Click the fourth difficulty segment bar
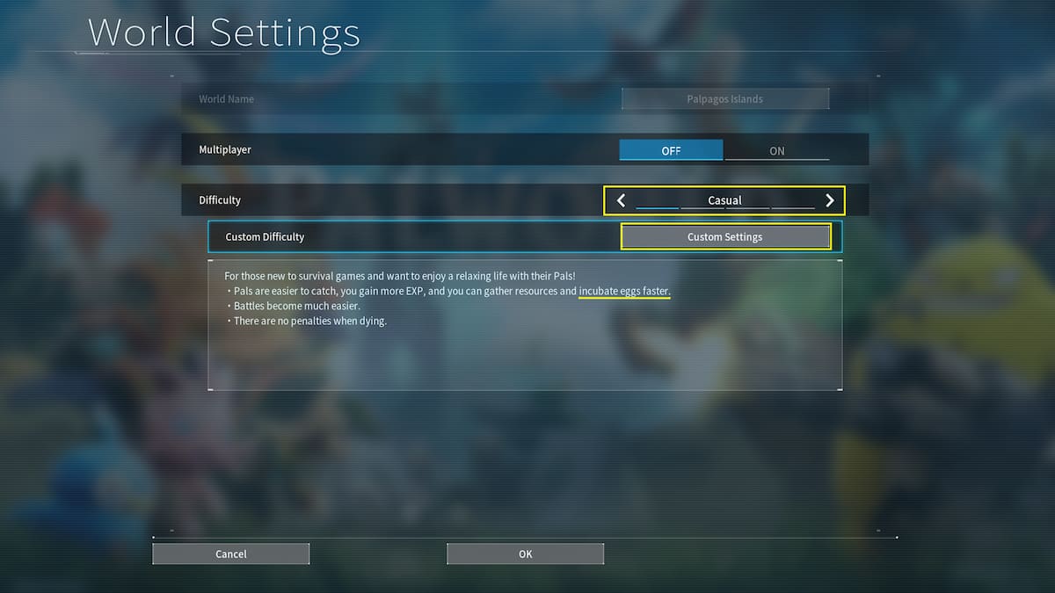This screenshot has height=593, width=1055. tap(793, 208)
